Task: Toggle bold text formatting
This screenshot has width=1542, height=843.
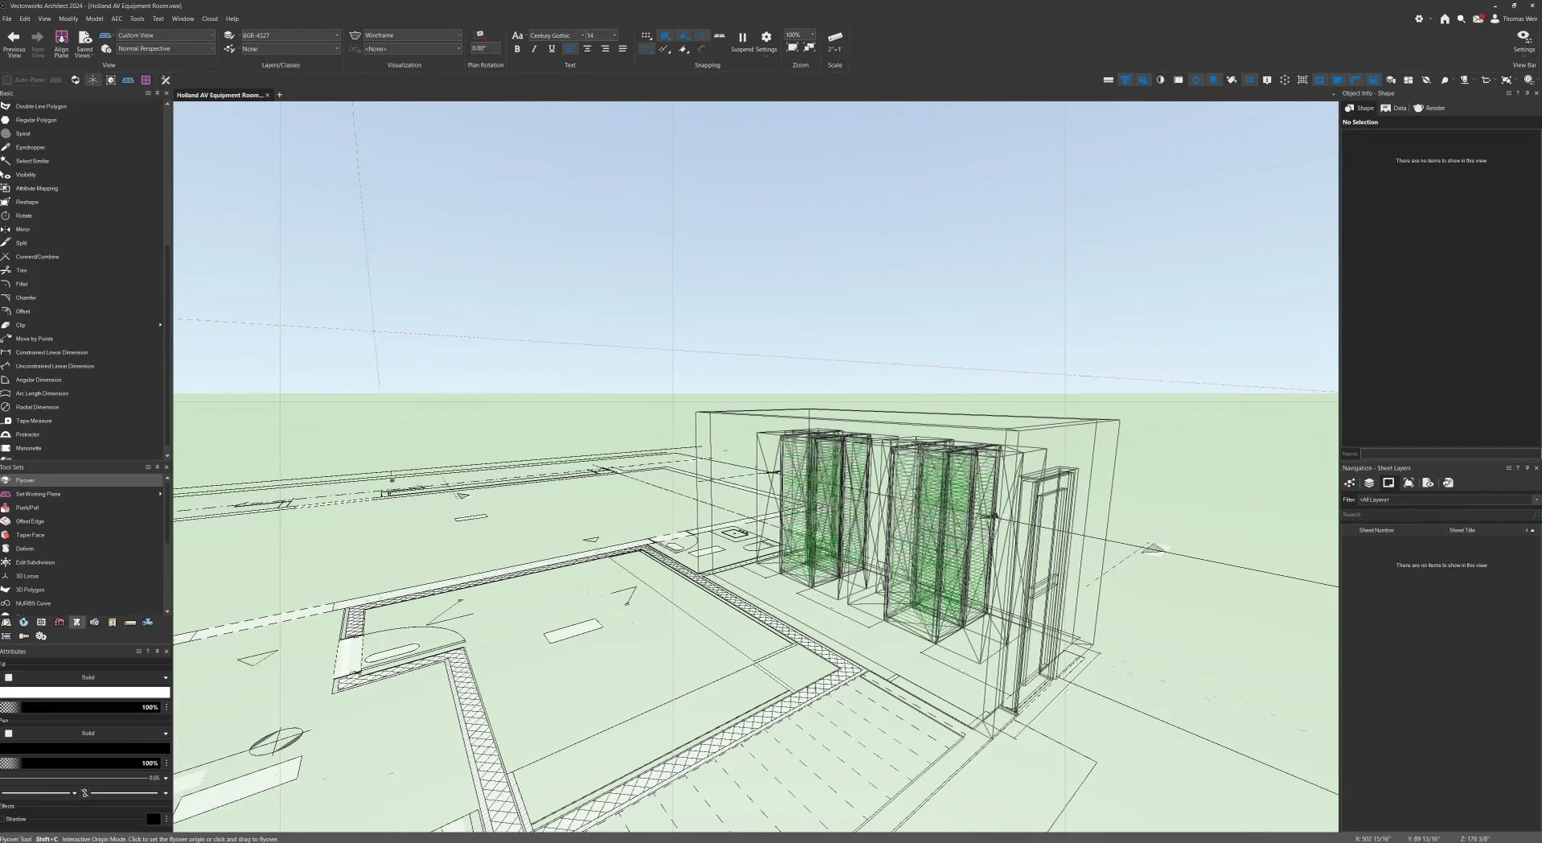Action: click(x=517, y=49)
